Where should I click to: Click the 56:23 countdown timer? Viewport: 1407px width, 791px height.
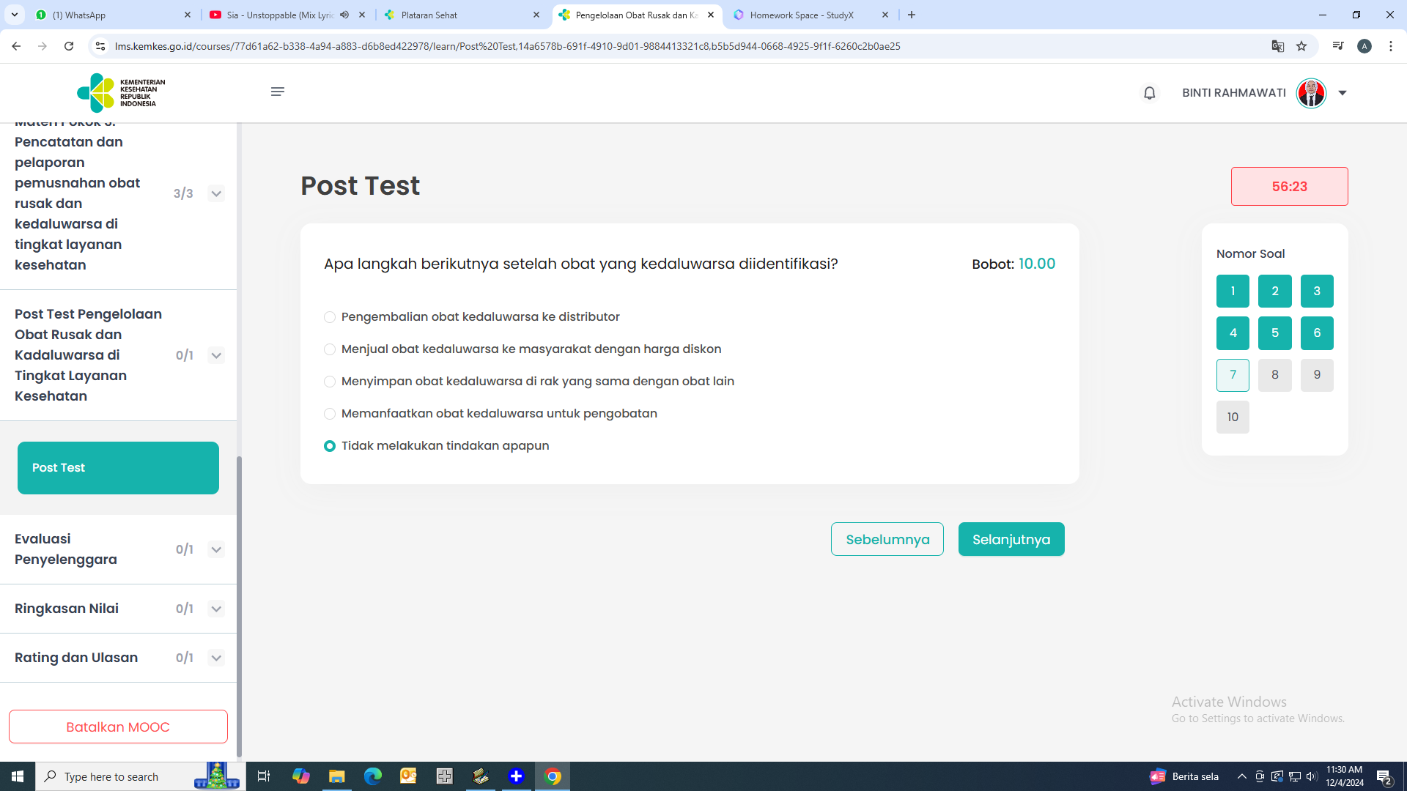tap(1290, 187)
